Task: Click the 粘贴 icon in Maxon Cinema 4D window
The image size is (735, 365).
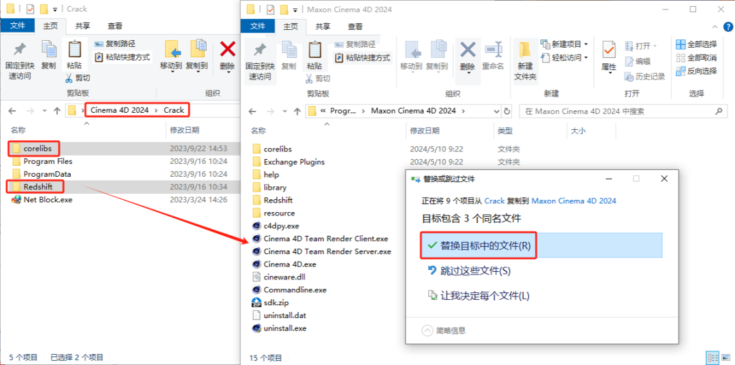Action: click(314, 49)
